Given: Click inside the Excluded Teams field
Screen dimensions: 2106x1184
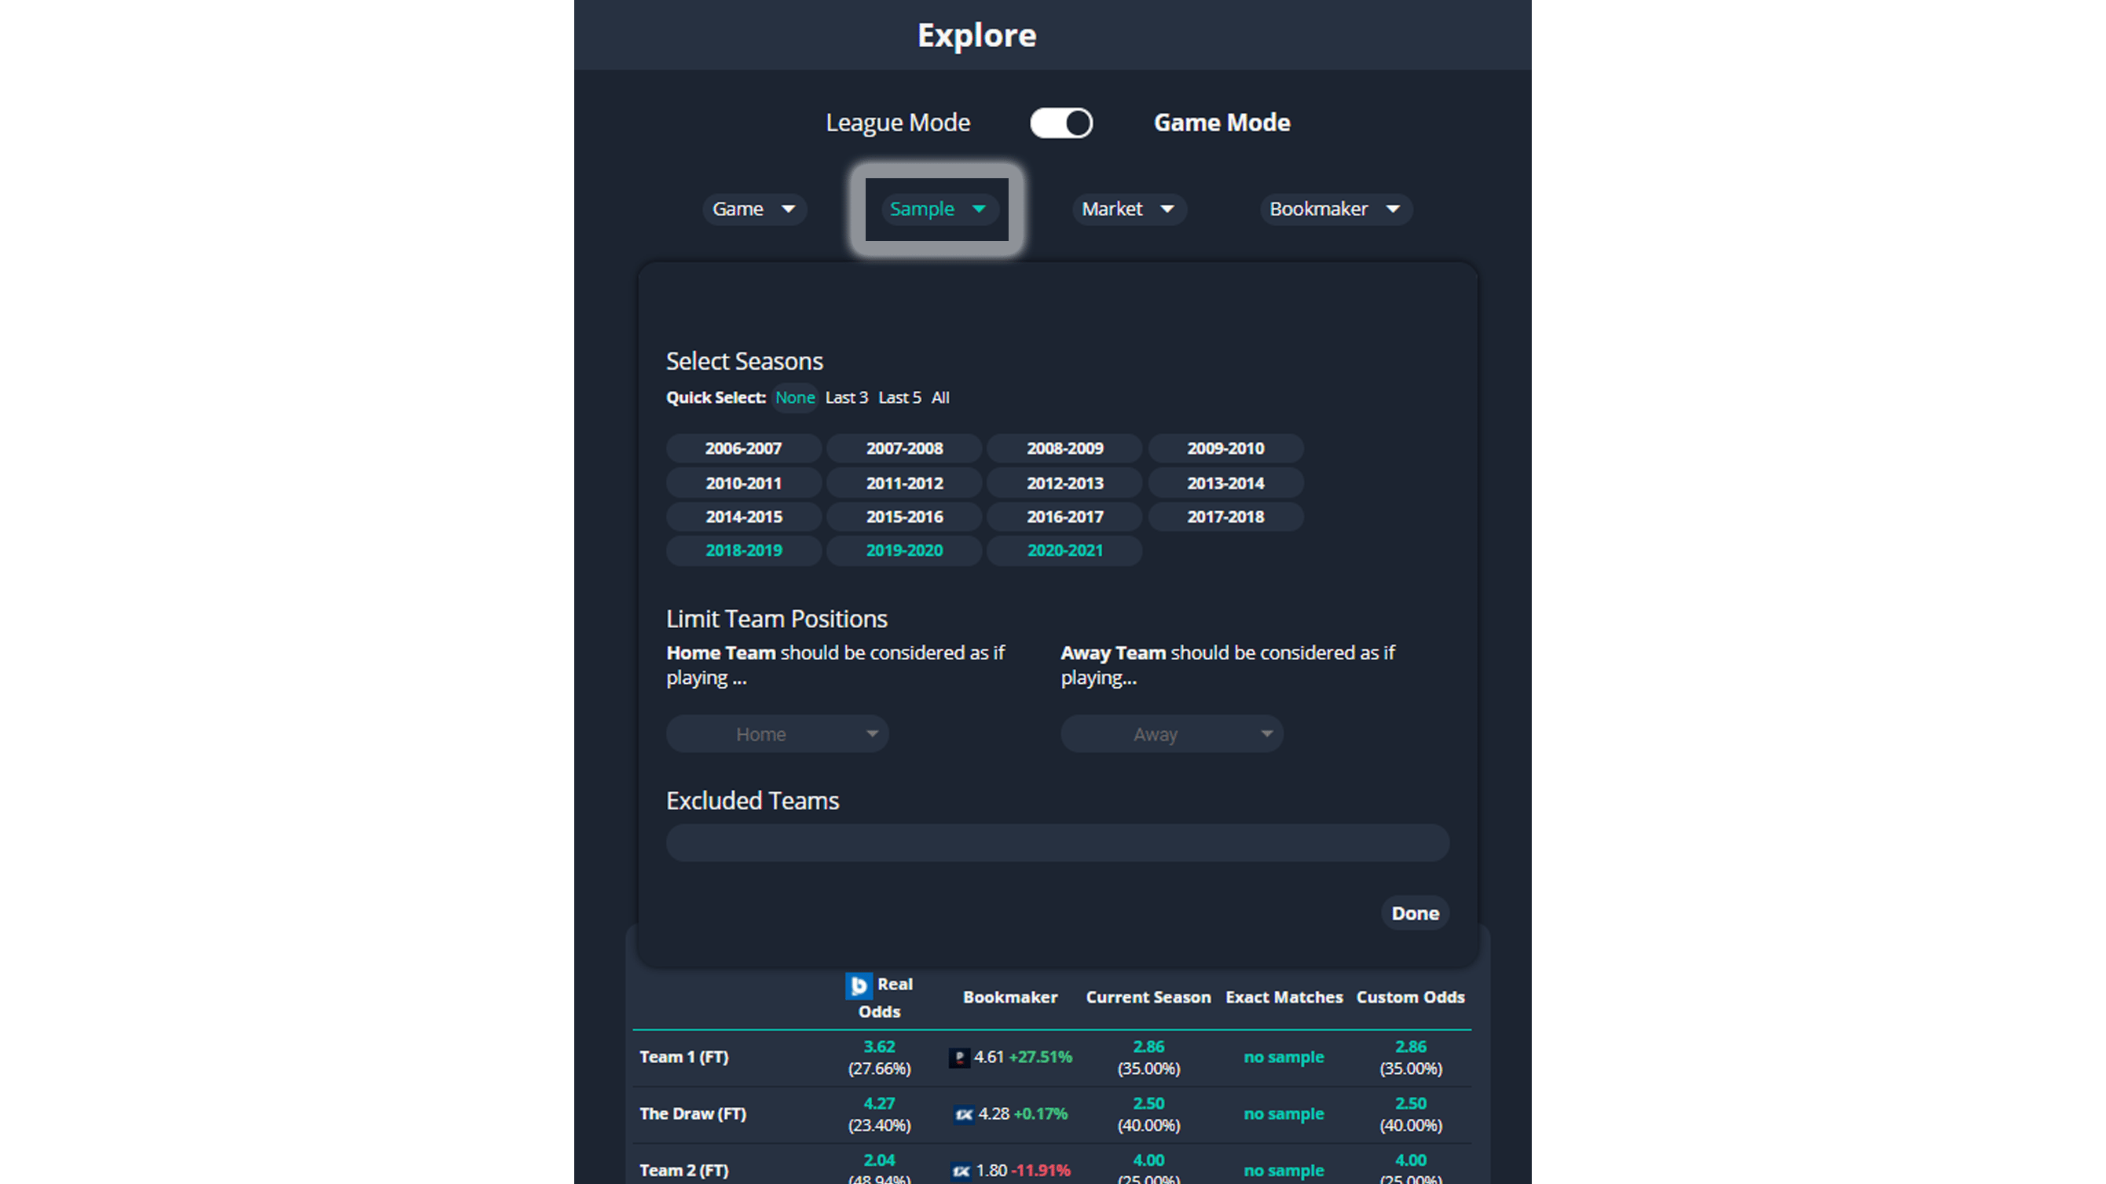Looking at the screenshot, I should click(1057, 842).
